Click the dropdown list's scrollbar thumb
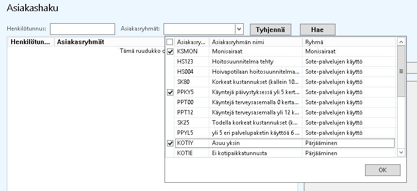The width and height of the screenshot is (417, 191). click(x=401, y=71)
